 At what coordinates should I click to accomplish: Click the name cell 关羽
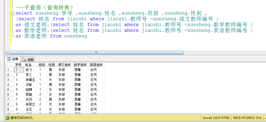[31, 99]
